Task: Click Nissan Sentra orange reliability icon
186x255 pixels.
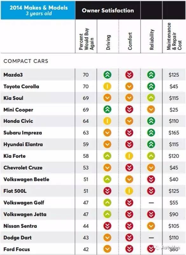Action: (151, 226)
